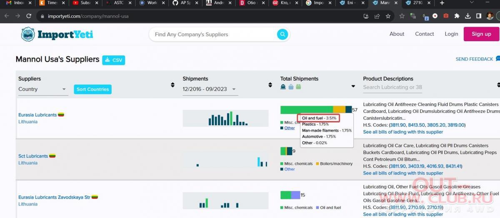Viewport: 500px width, 218px height.
Task: Click the CSV download button
Action: click(x=113, y=60)
